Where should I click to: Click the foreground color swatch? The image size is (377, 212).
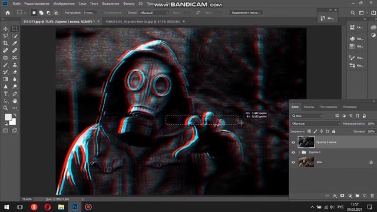(8, 117)
